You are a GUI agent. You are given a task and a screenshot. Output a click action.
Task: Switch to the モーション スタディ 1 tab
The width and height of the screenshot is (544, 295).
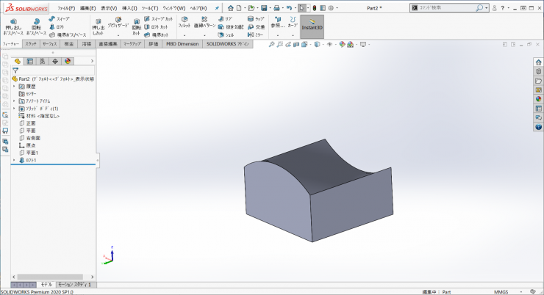click(x=76, y=284)
